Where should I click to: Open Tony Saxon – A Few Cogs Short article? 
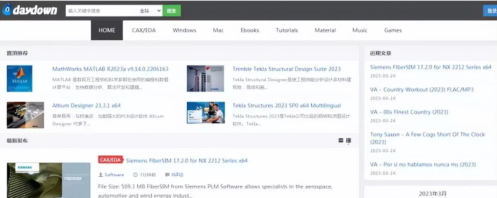(x=427, y=138)
